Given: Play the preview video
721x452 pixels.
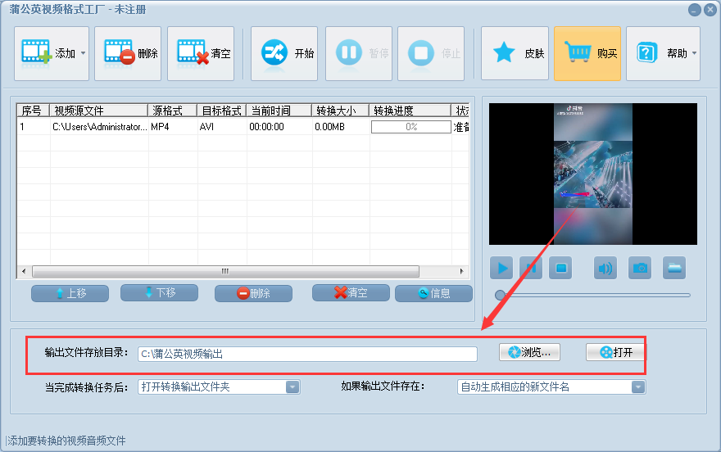Looking at the screenshot, I should (x=501, y=268).
